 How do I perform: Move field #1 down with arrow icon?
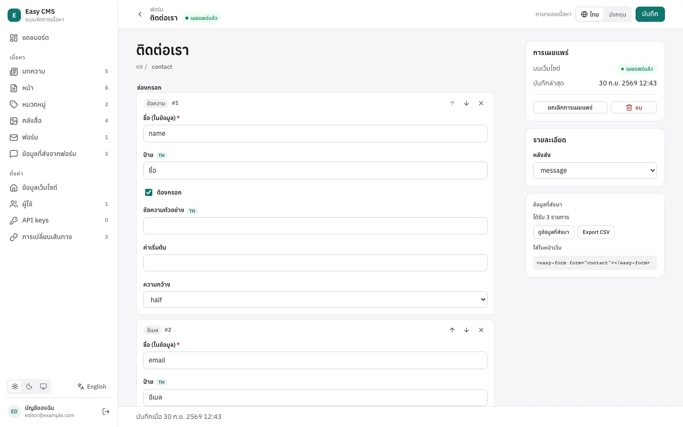tap(466, 103)
